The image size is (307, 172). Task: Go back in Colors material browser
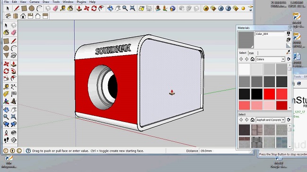tap(241, 59)
